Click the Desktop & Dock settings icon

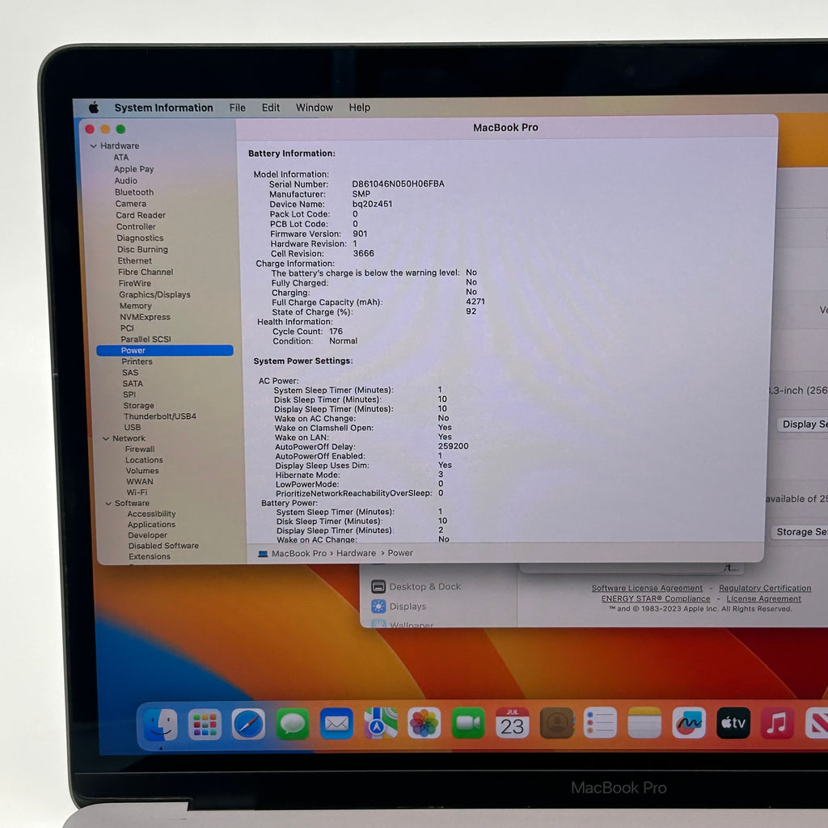click(x=378, y=587)
